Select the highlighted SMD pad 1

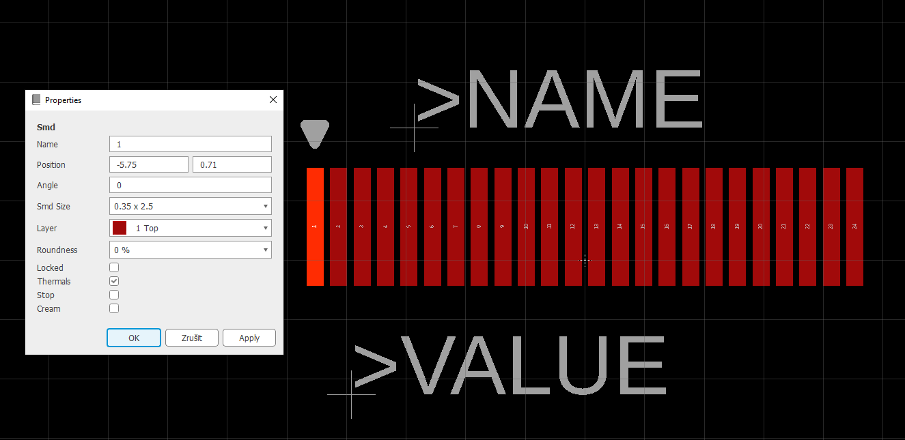tap(315, 226)
